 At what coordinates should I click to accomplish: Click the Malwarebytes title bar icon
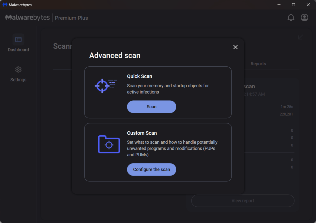pos(5,5)
